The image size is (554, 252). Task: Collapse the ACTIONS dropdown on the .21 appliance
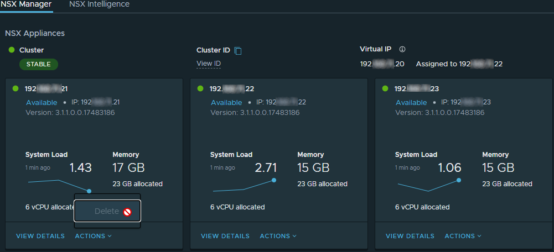pyautogui.click(x=94, y=236)
